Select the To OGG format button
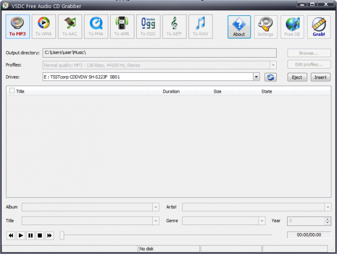This screenshot has height=254, width=337. tap(148, 27)
